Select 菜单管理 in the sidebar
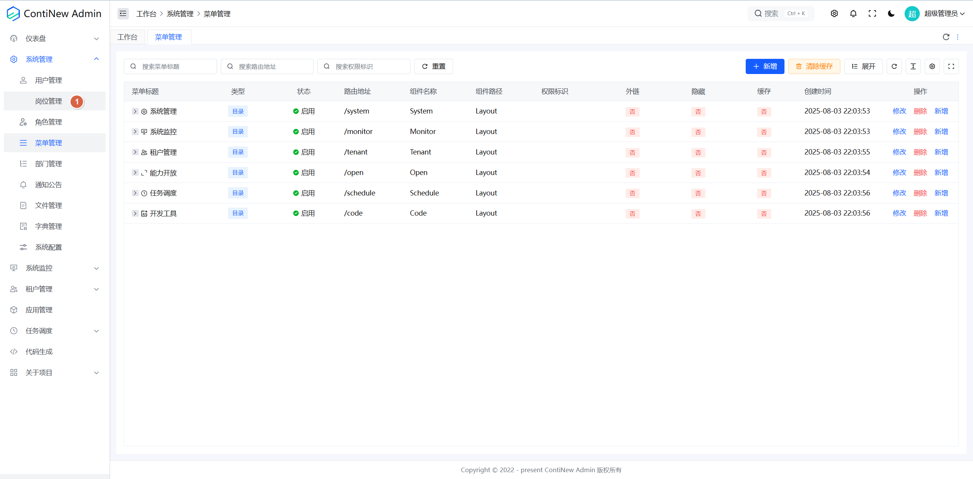Image resolution: width=973 pixels, height=479 pixels. tap(55, 143)
